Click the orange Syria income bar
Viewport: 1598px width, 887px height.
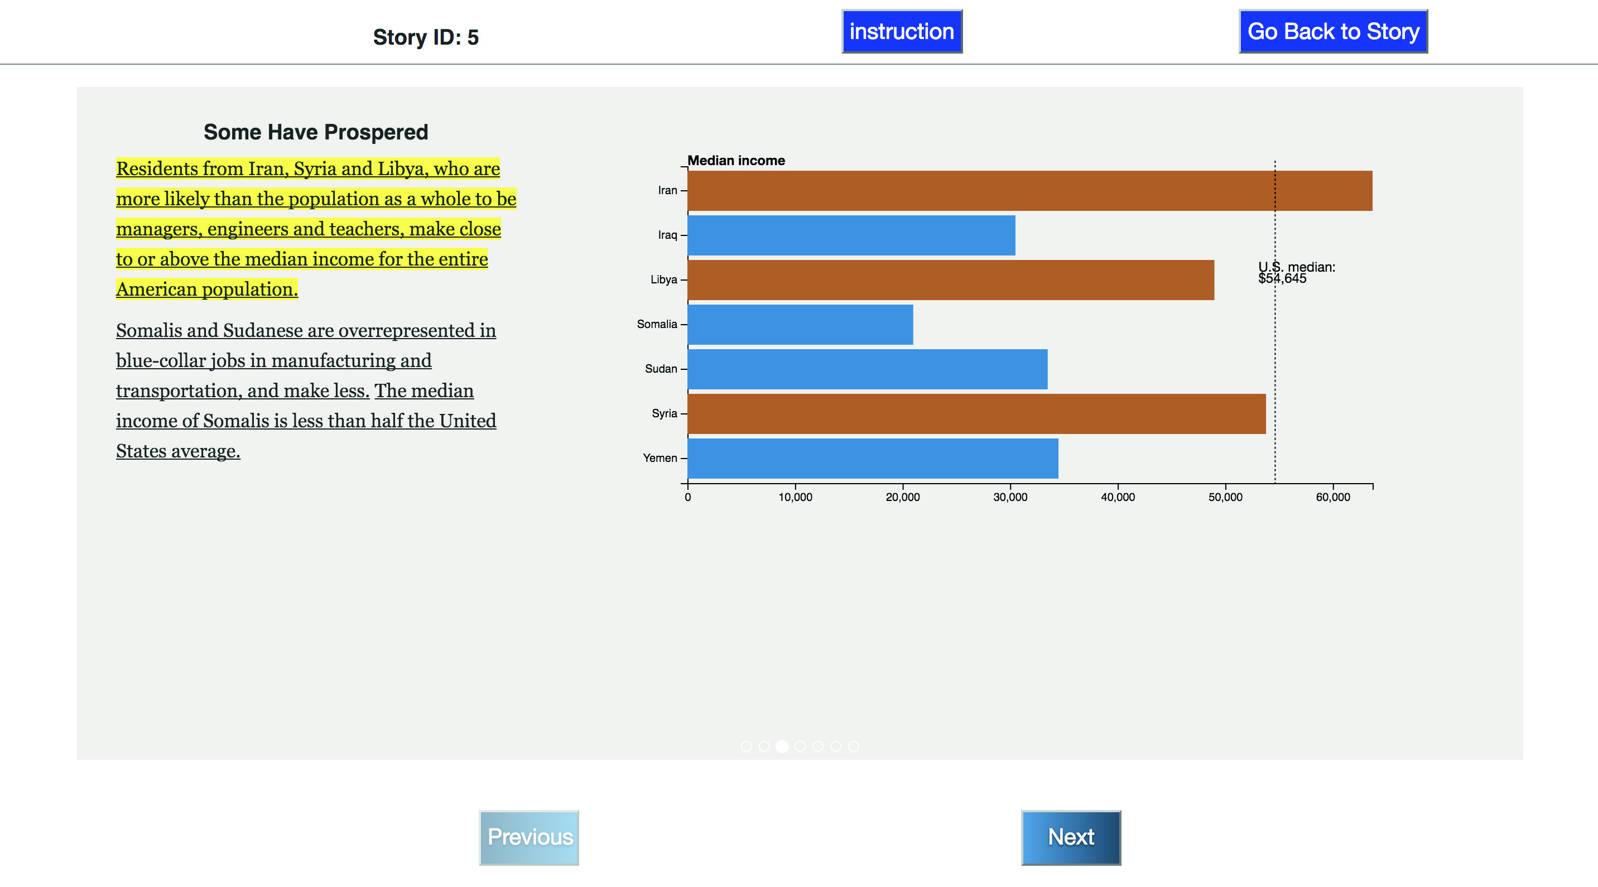pyautogui.click(x=976, y=414)
